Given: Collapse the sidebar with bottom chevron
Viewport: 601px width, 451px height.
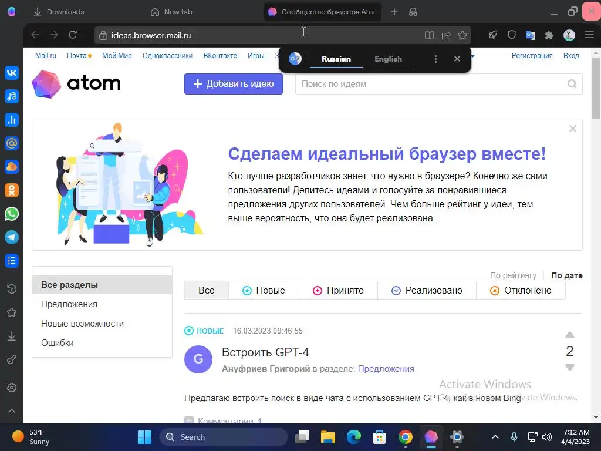Looking at the screenshot, I should [x=12, y=410].
